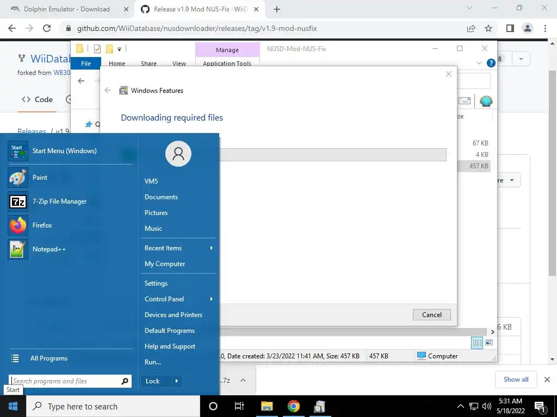
Task: Click Show all downloads button
Action: [x=516, y=380]
